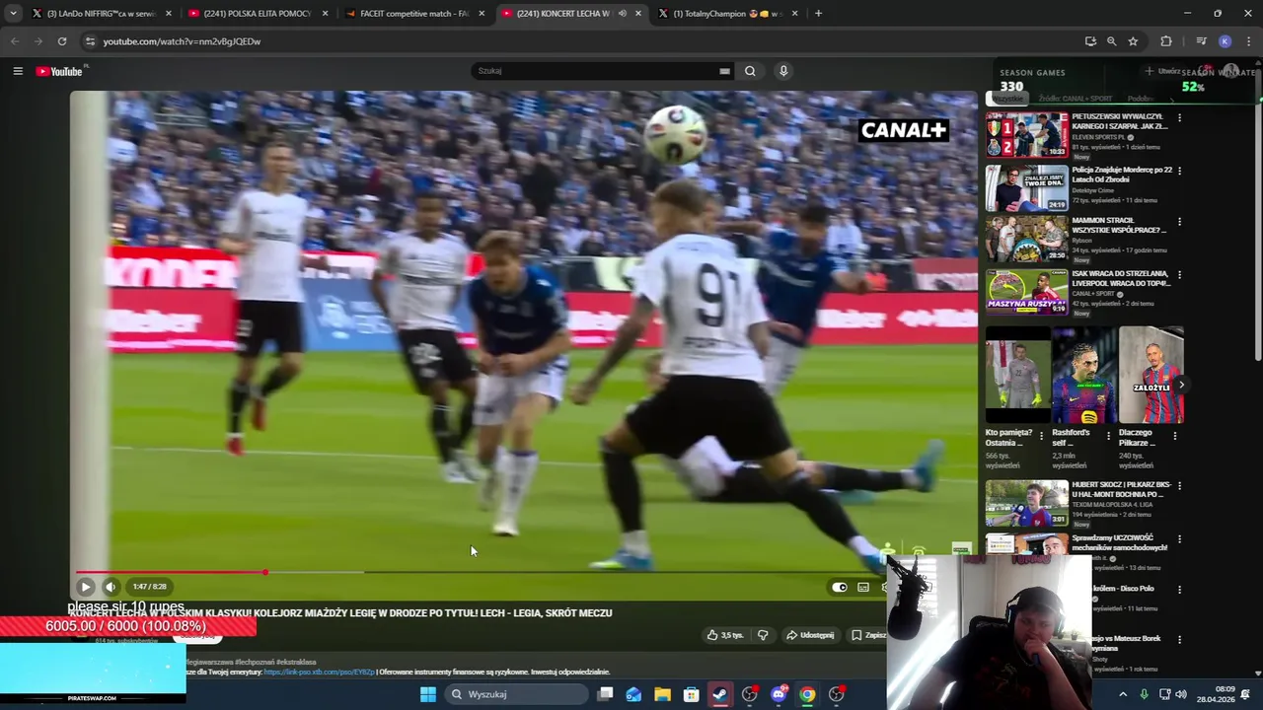Open options menu for MAMMON STRACIŁ video
This screenshot has width=1263, height=710.
point(1179,222)
